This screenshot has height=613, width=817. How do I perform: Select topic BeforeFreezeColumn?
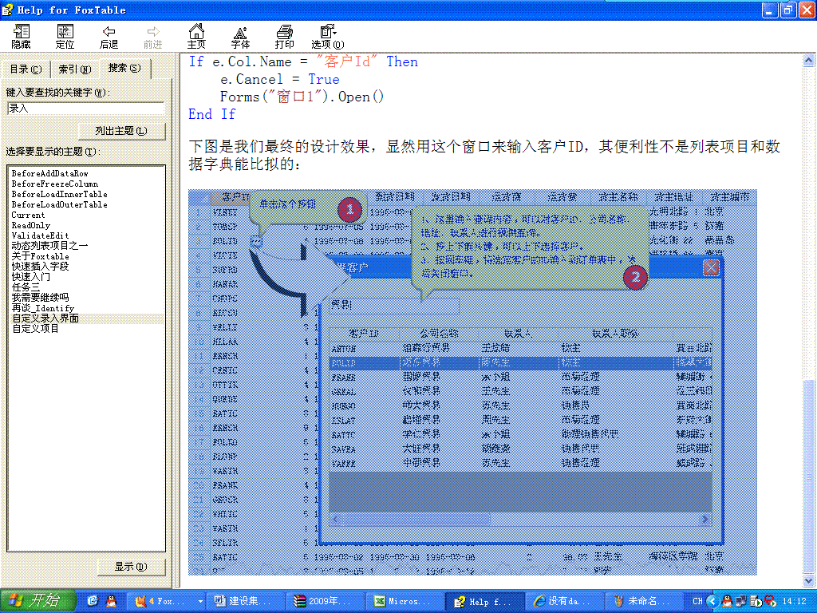(x=55, y=184)
